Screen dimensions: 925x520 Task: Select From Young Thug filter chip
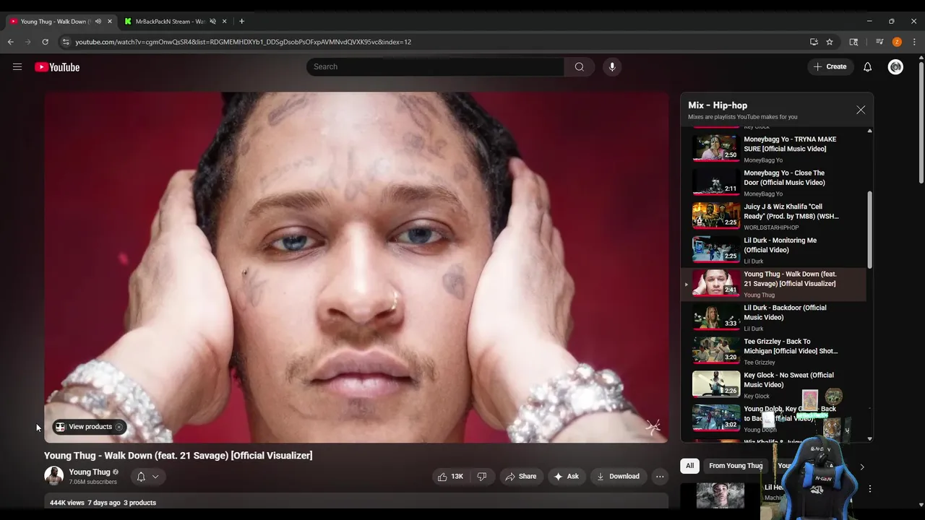coord(736,466)
